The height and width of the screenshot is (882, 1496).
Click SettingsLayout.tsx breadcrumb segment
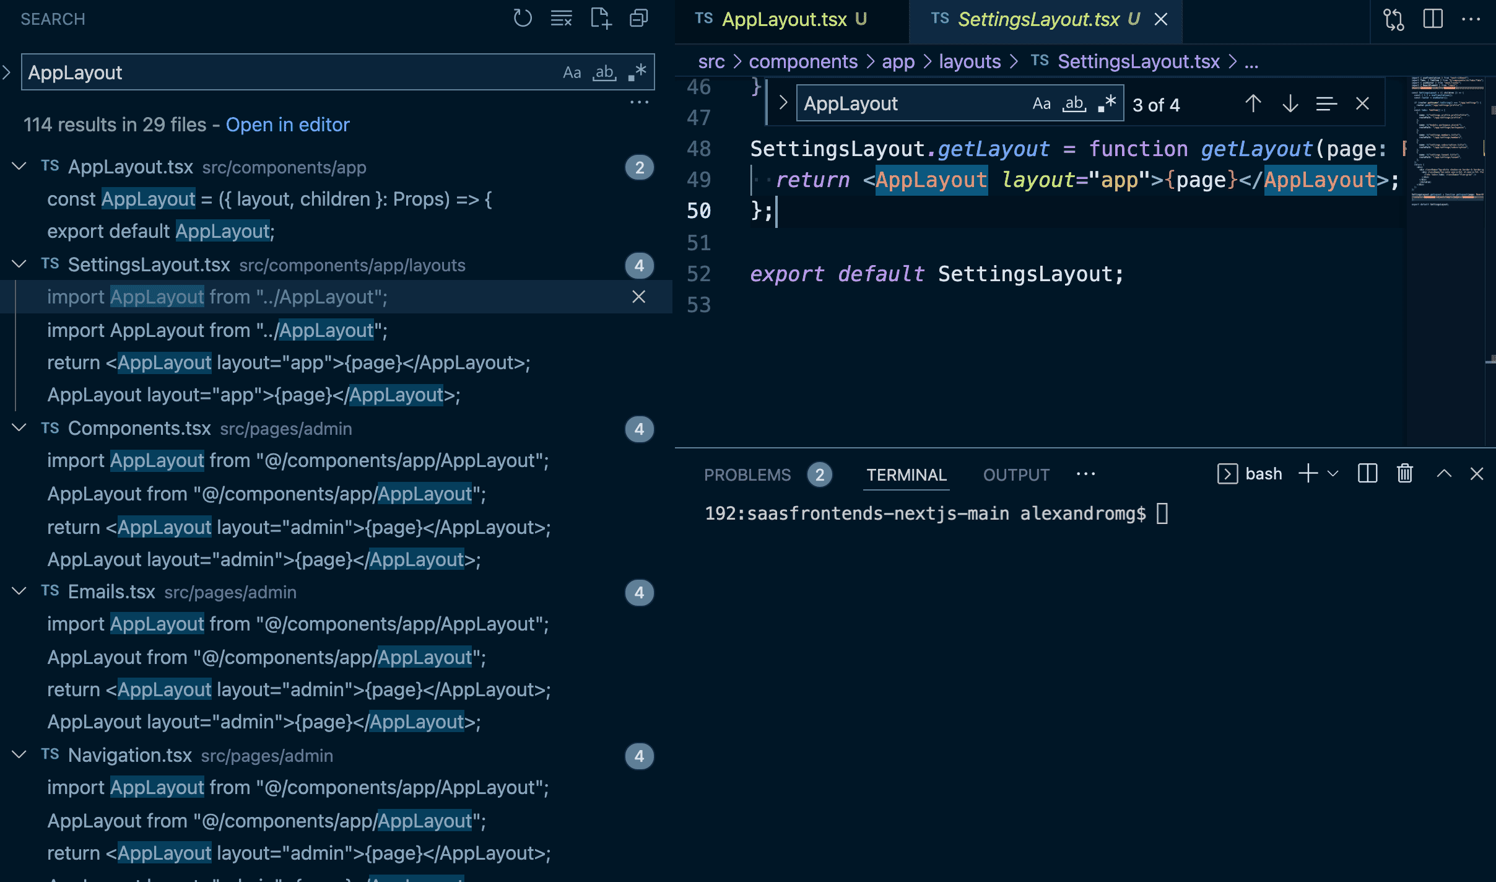pyautogui.click(x=1138, y=61)
